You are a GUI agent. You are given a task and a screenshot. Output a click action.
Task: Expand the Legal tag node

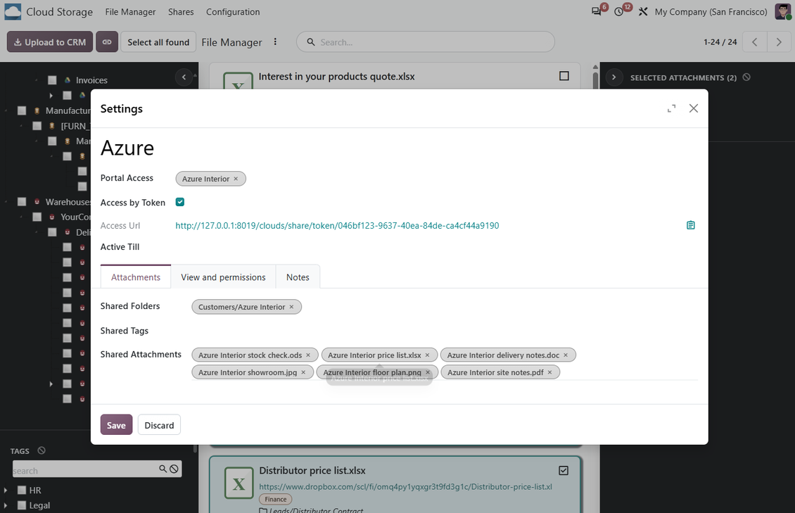6,505
